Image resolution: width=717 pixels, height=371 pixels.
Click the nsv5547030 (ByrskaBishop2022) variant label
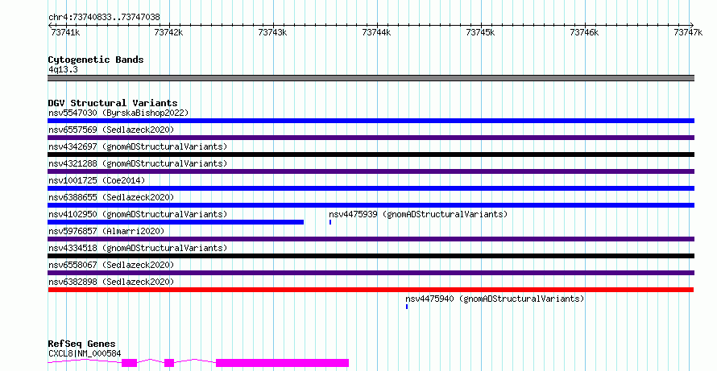tap(118, 113)
